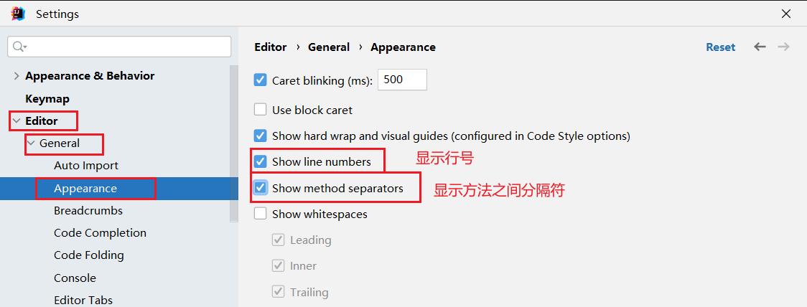
Task: Disable Show method separators checkbox
Action: pyautogui.click(x=261, y=188)
